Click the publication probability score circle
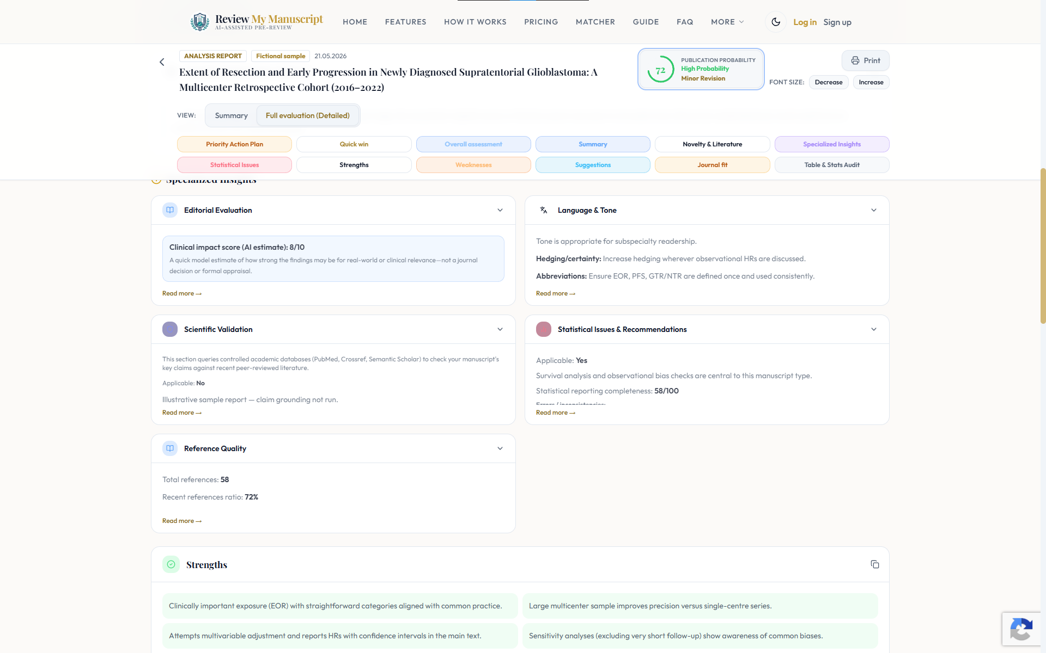 pos(660,70)
